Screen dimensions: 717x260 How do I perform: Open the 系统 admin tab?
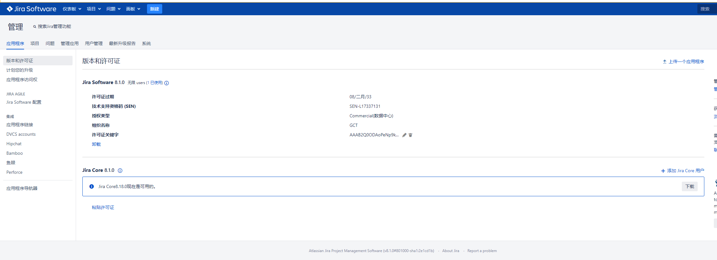coord(146,43)
